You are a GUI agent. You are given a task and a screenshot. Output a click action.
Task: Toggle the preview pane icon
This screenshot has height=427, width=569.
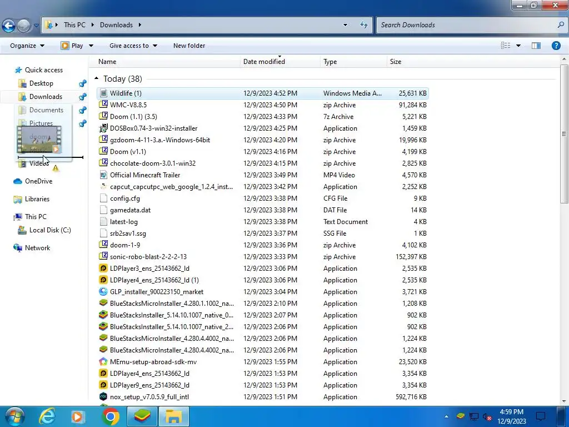pos(536,46)
